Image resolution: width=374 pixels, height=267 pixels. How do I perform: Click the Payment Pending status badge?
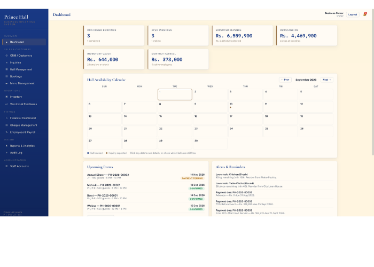(x=192, y=178)
